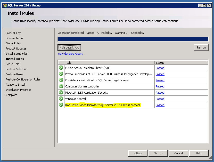
Task: Click green check icon beside Windows Firewall rule
Action: tap(61, 99)
